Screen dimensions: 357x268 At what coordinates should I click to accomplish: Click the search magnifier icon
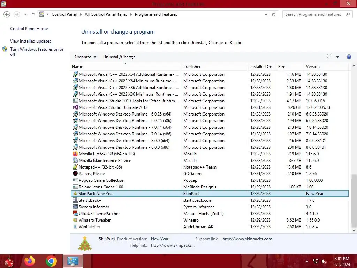click(348, 14)
